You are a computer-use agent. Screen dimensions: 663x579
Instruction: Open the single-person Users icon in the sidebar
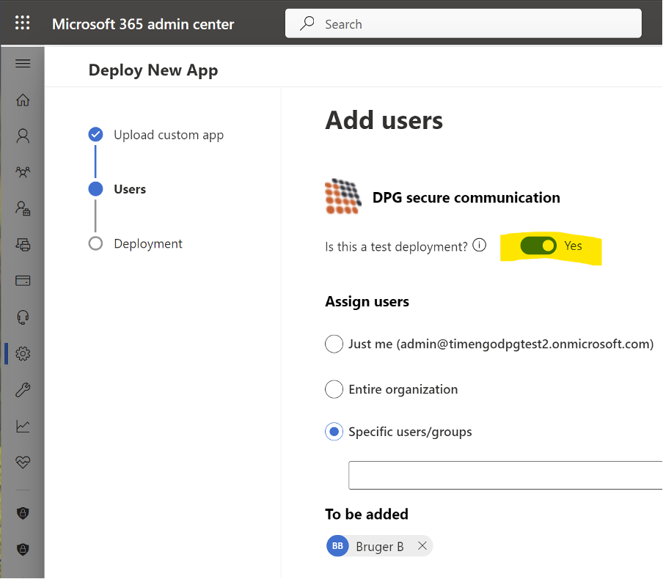[x=23, y=136]
